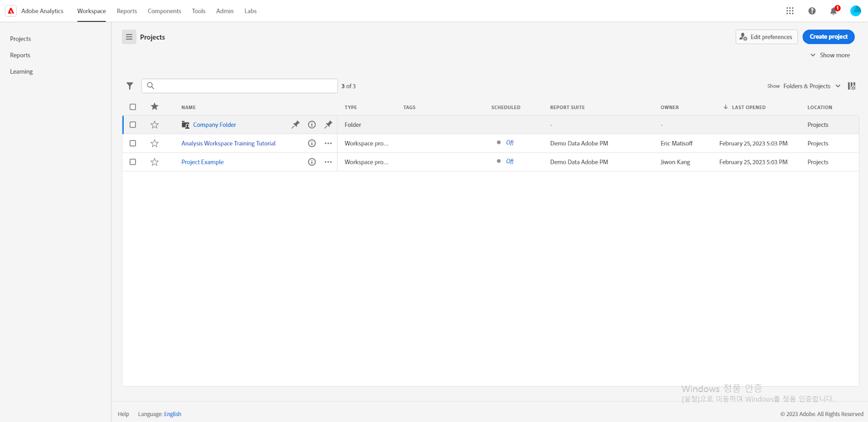Open Projects location link for Training Tutorial row
Image resolution: width=868 pixels, height=422 pixels.
[818, 143]
